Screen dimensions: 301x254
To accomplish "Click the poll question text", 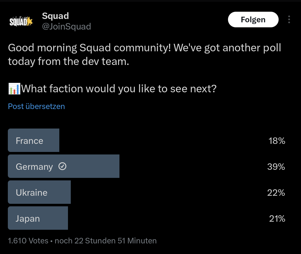I will 119,89.
